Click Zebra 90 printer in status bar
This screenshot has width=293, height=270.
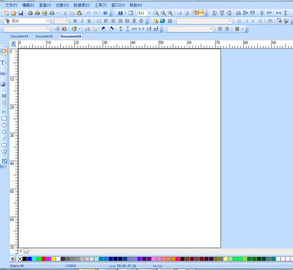17,266
